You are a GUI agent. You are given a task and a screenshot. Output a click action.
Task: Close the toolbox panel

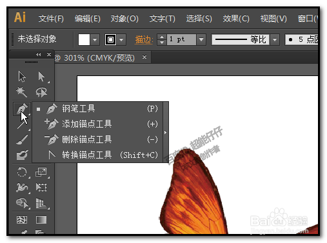pos(49,55)
